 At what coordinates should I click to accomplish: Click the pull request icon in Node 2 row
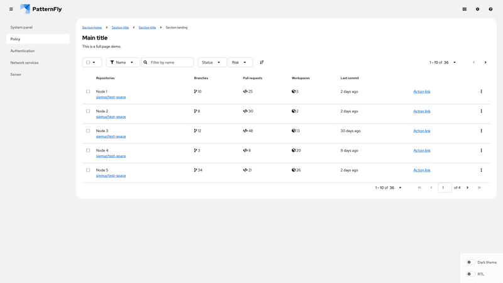245,111
